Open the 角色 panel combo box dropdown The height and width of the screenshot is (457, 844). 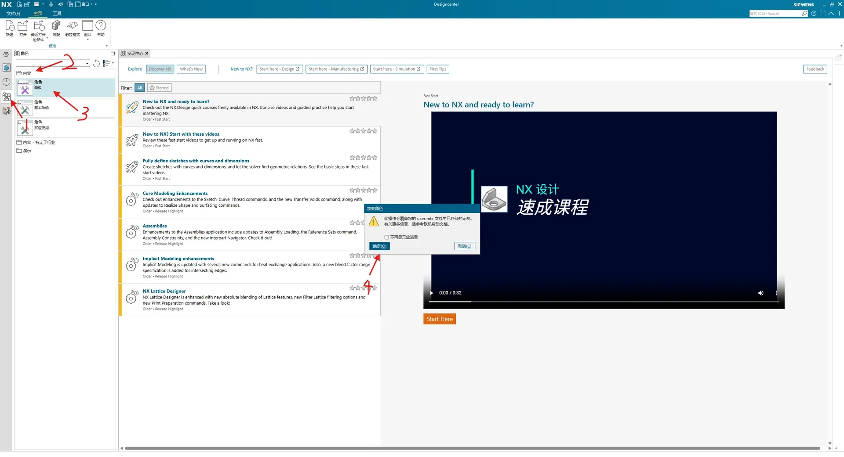click(87, 64)
